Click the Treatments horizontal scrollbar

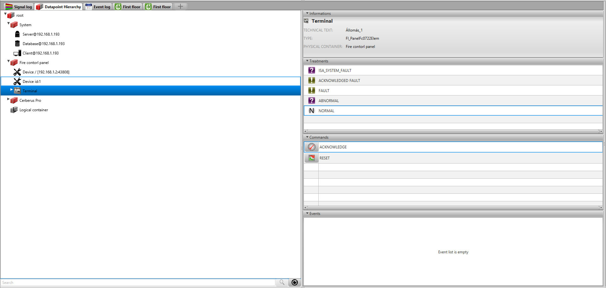coord(453,131)
